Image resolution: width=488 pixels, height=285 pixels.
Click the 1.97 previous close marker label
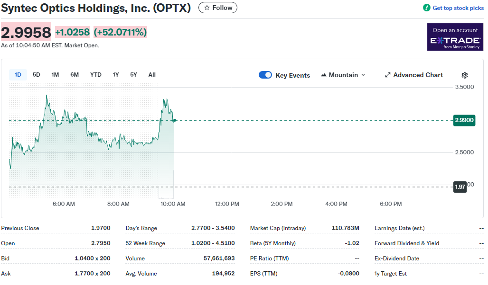tap(460, 187)
